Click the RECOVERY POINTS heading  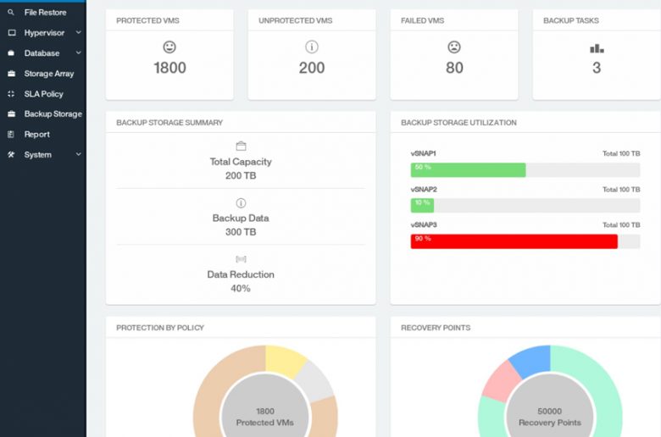coord(436,328)
